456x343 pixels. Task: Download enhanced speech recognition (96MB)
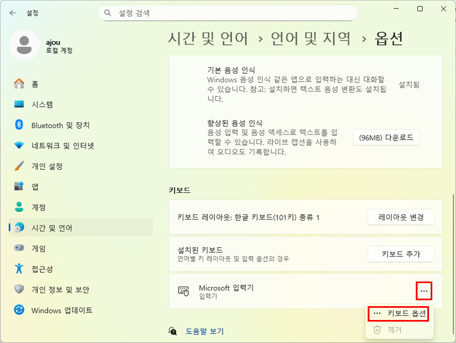(386, 137)
